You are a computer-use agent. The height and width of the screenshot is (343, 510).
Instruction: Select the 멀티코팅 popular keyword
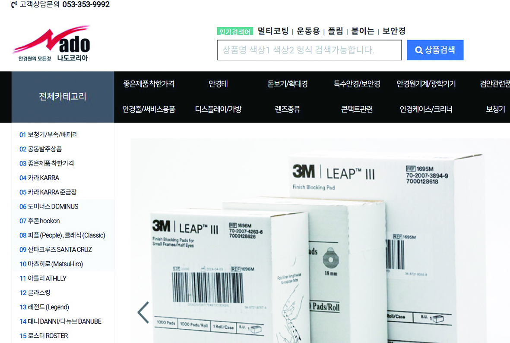click(x=273, y=31)
